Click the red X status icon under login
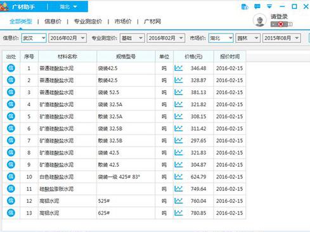Screen dimensions: 310x232 point(281,24)
